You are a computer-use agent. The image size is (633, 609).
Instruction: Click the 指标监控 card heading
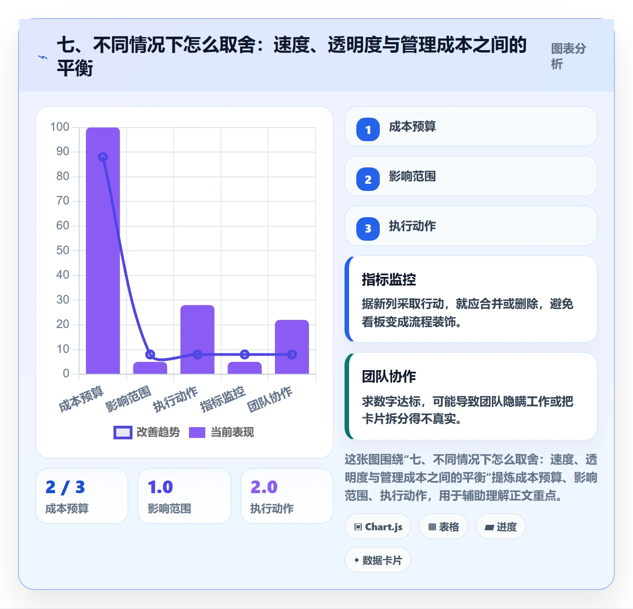tap(389, 280)
